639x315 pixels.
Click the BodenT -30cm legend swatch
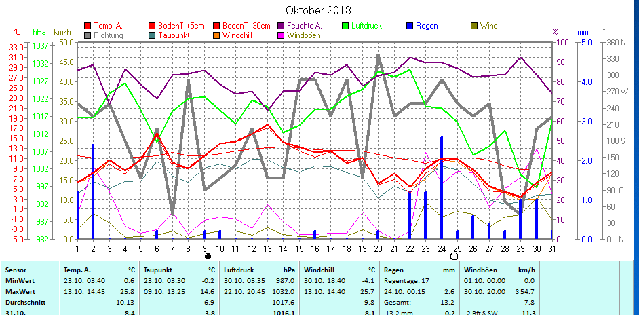216,26
